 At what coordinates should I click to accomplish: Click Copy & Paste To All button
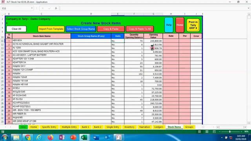tap(140, 29)
